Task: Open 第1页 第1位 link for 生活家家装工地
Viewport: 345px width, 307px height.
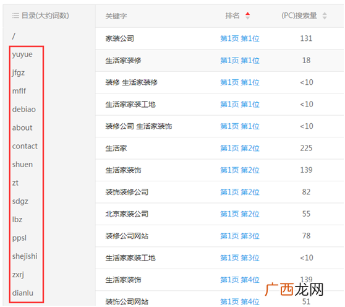Action: [240, 104]
